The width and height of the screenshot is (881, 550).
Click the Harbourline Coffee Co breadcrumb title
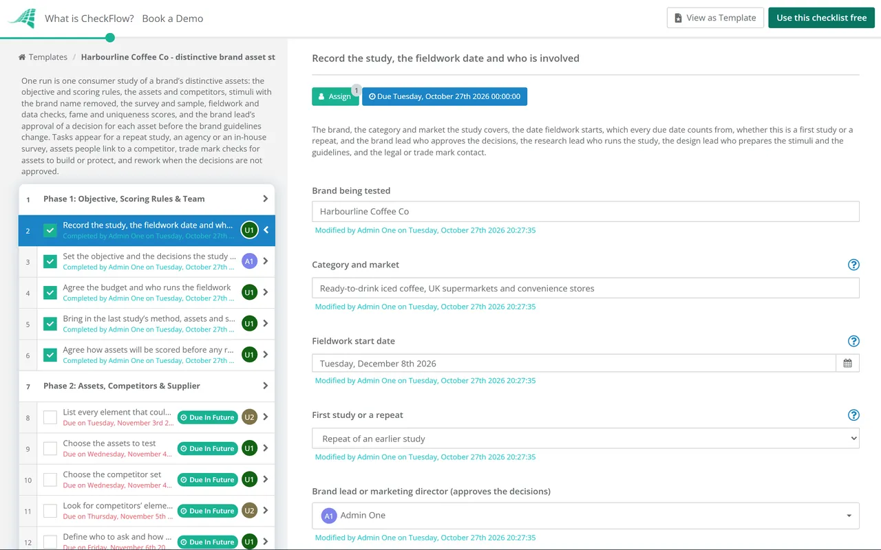click(x=178, y=57)
